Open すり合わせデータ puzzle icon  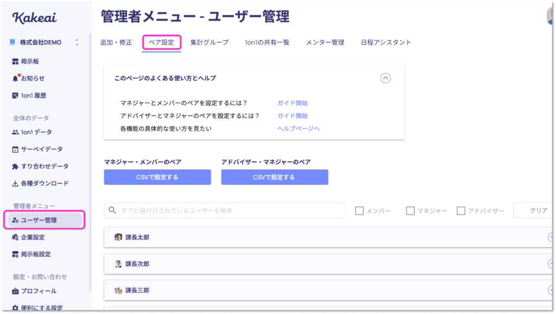pyautogui.click(x=15, y=166)
